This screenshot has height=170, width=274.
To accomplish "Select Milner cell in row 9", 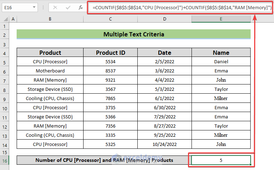I will coord(221,98).
